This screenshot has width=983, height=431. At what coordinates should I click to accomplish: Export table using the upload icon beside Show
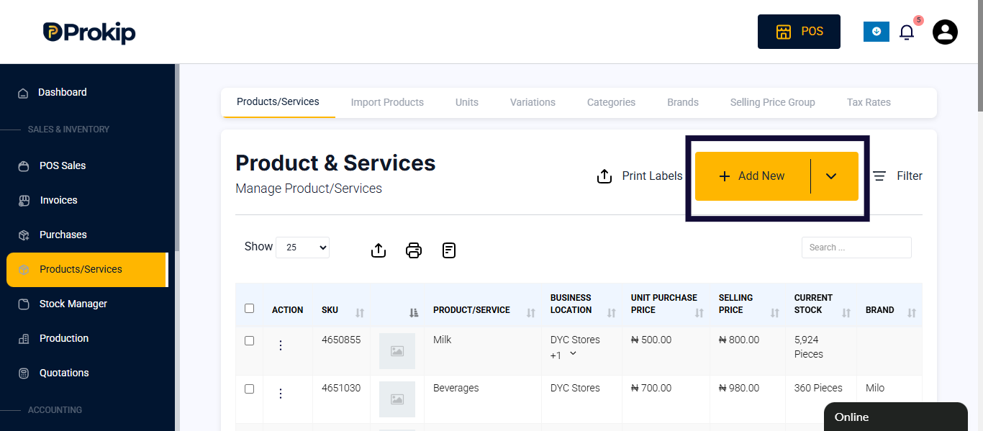(x=379, y=250)
